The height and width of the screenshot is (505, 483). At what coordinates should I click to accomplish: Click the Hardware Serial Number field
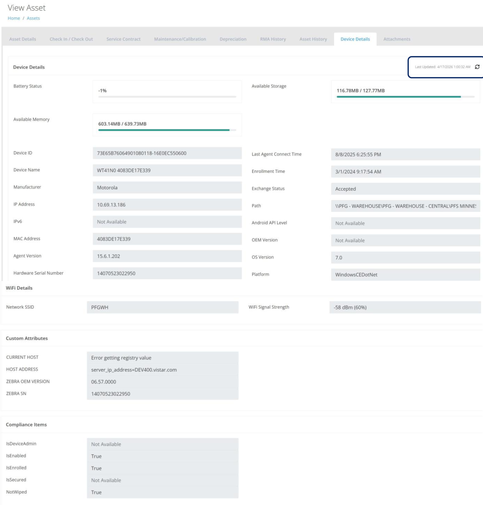click(x=167, y=273)
